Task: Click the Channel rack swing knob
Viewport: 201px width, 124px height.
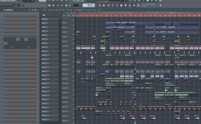Action: pos(21,10)
